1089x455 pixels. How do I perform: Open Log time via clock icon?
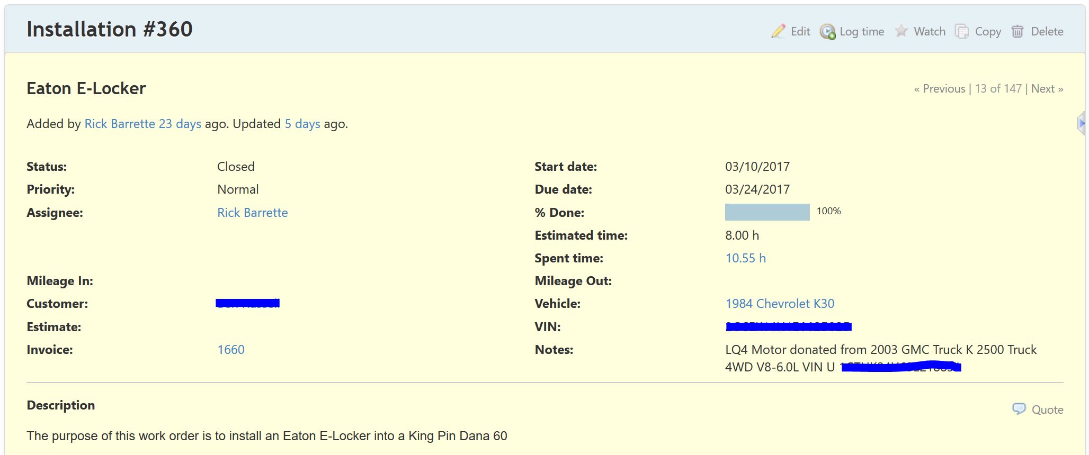[827, 32]
